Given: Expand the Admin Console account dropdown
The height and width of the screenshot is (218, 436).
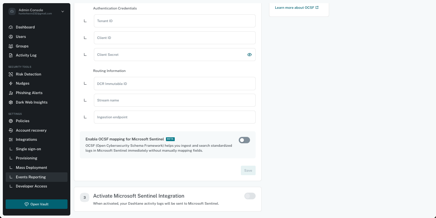Looking at the screenshot, I should click(63, 12).
